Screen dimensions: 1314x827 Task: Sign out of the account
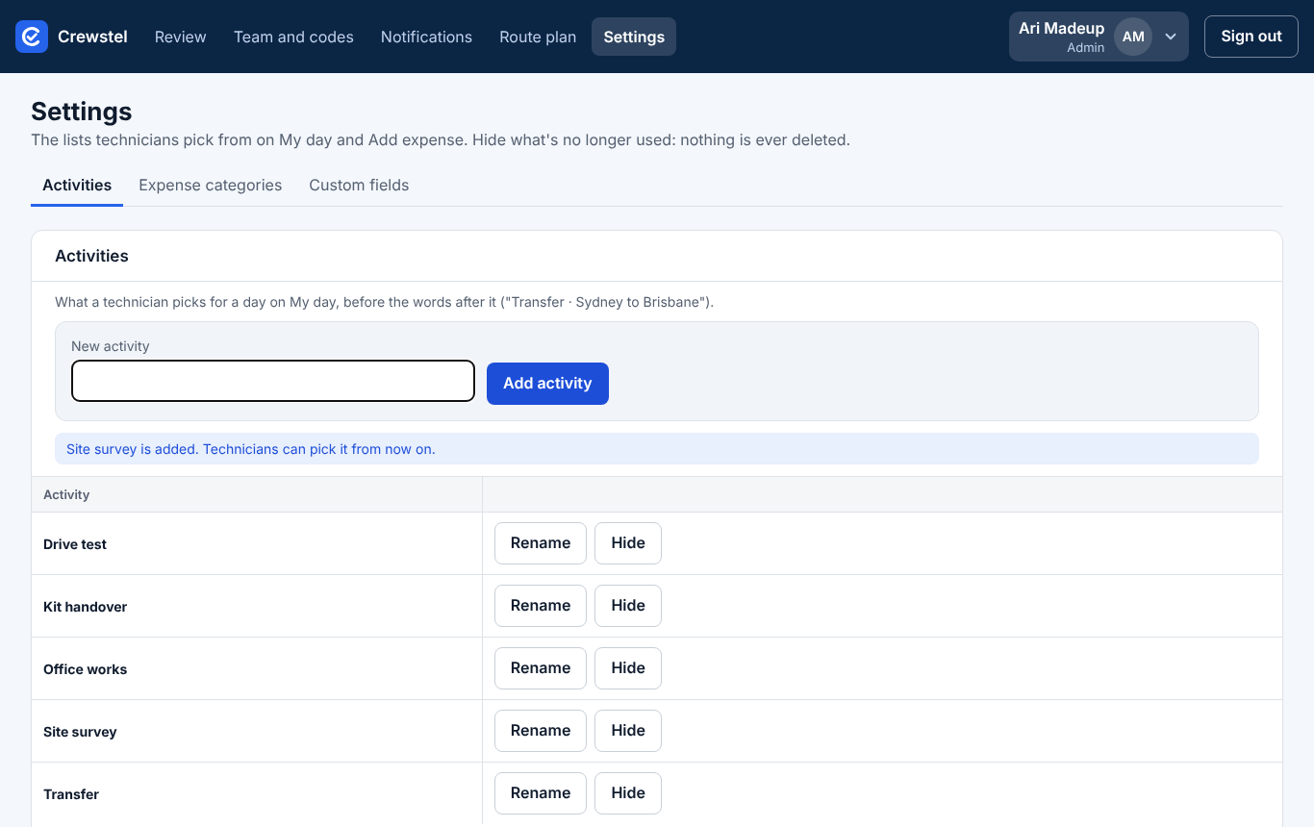[x=1251, y=37]
